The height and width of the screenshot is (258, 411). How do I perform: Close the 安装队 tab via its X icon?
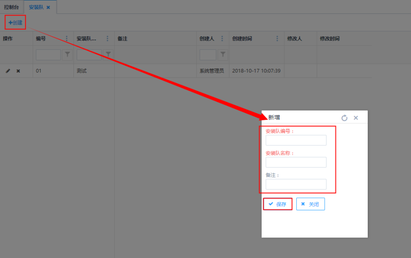pos(48,7)
